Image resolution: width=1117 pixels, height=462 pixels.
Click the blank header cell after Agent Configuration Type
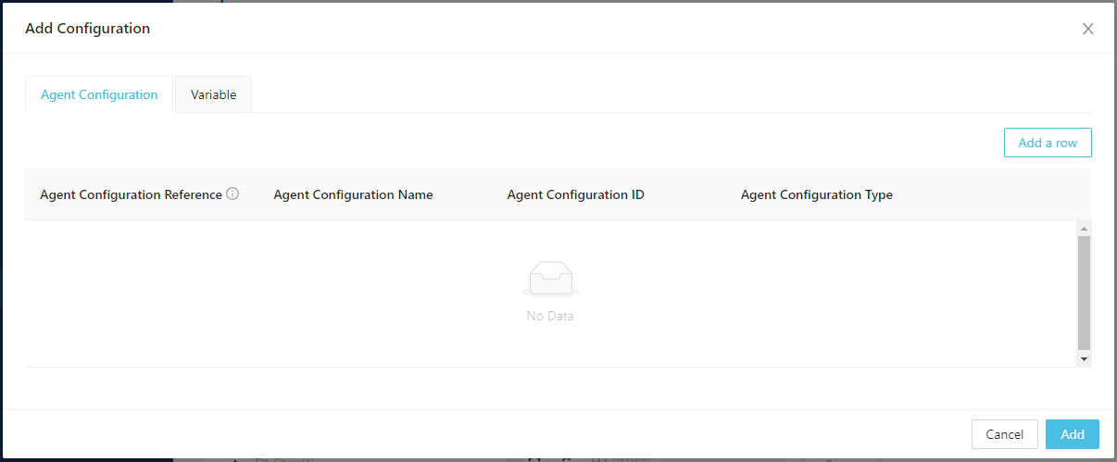click(x=1000, y=194)
